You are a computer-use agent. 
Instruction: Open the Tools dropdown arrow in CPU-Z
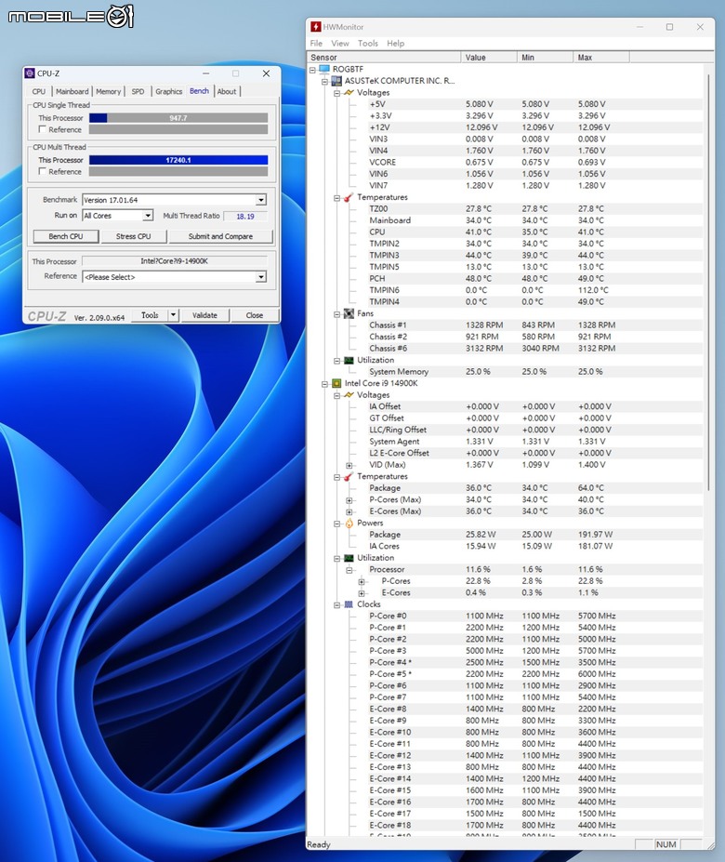coord(173,315)
